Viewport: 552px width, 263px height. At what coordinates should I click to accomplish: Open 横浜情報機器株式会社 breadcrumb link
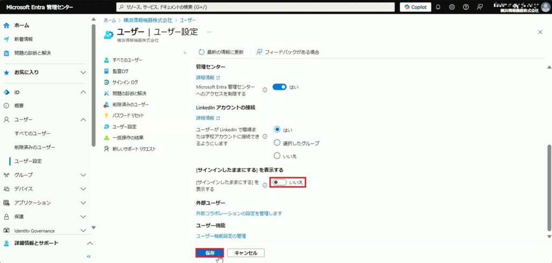coord(148,20)
